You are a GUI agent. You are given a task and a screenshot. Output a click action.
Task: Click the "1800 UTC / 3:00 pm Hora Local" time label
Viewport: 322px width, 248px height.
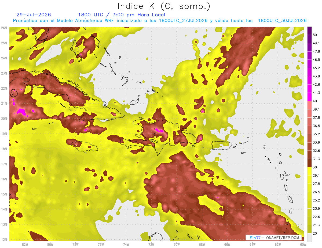click(x=122, y=15)
